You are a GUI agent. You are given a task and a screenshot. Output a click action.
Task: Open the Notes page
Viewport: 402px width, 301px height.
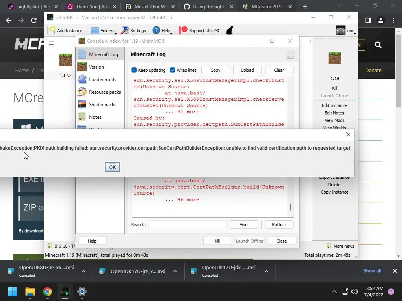(x=100, y=117)
